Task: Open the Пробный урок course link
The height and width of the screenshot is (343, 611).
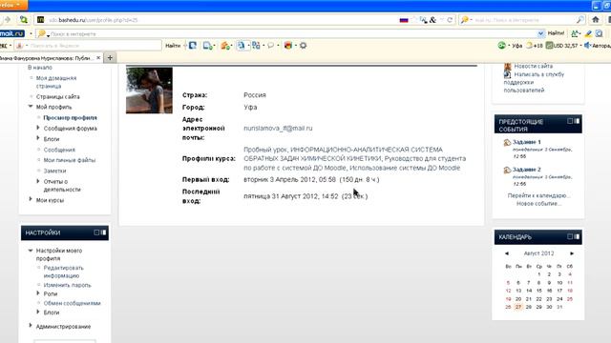Action: pos(265,150)
